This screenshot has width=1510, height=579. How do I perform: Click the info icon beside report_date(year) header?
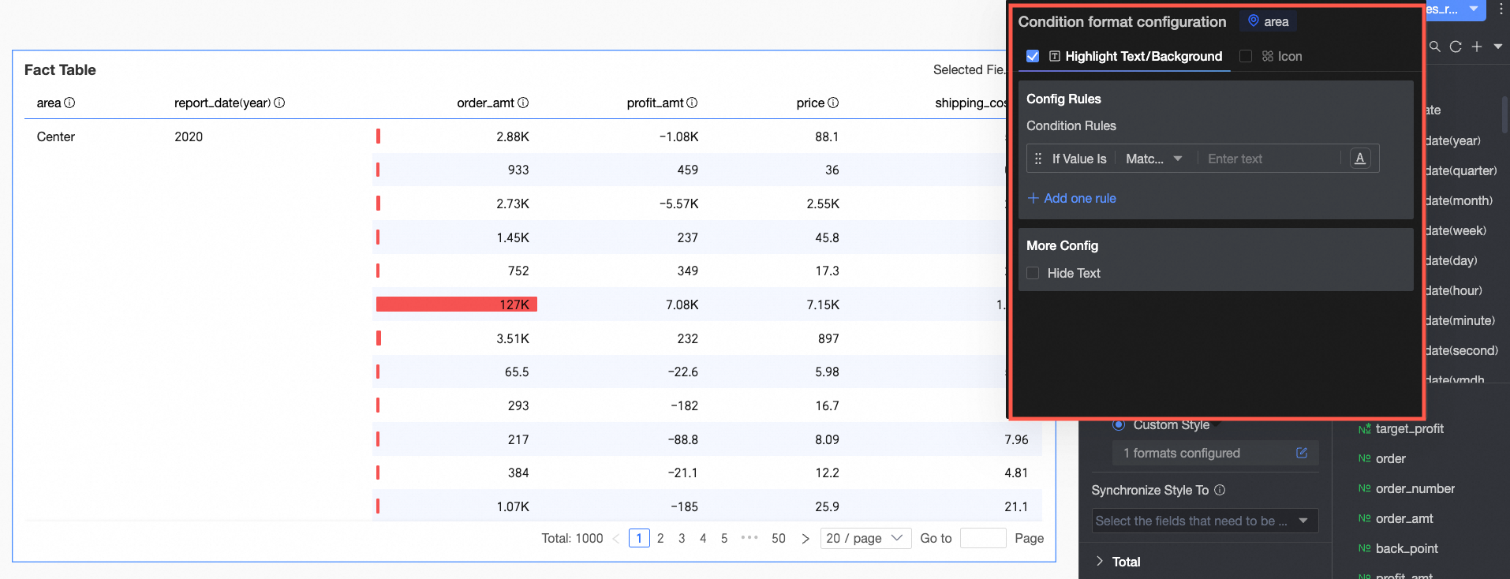(x=279, y=103)
